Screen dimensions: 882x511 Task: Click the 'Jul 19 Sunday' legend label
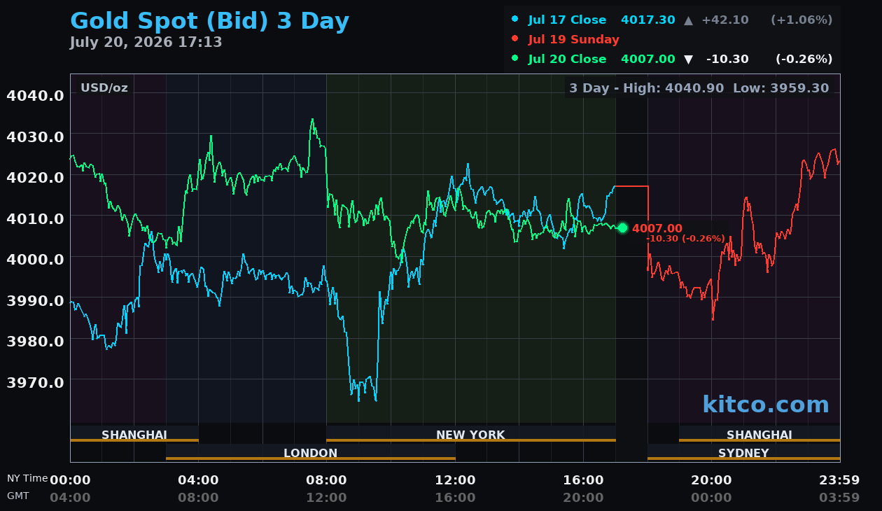pos(574,39)
